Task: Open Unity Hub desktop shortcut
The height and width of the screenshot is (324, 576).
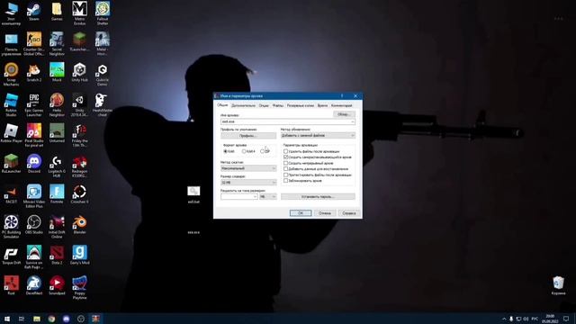Action: [79, 72]
